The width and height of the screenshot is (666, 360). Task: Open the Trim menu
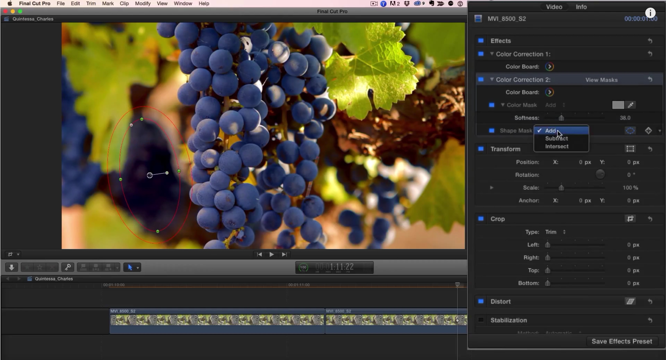[x=91, y=4]
